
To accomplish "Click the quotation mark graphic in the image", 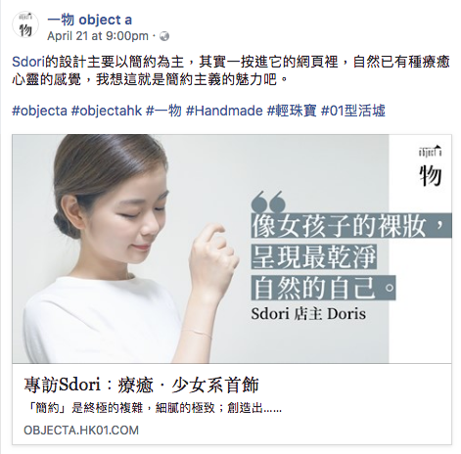I will (x=268, y=202).
